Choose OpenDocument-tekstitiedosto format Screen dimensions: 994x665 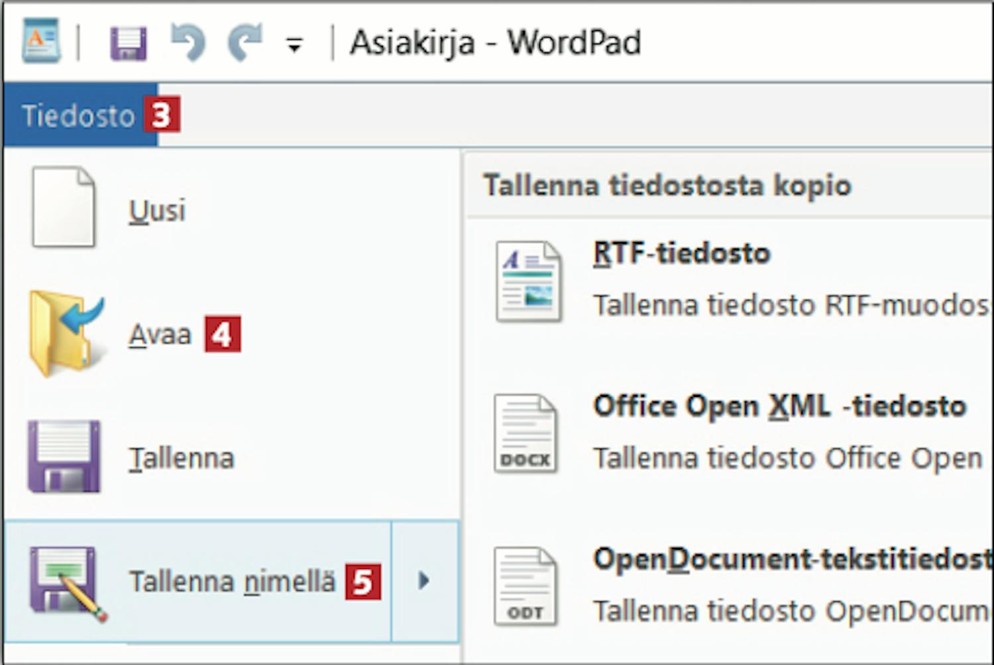[x=793, y=560]
